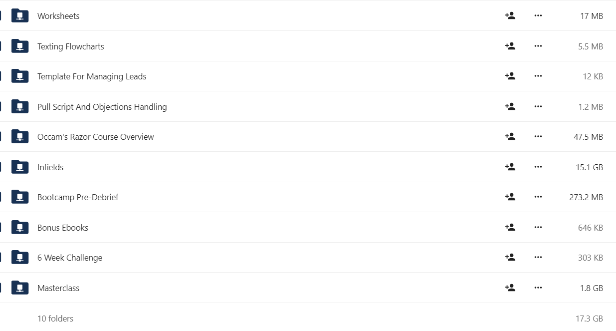Select the Occam's Razor Course Overview row
The height and width of the screenshot is (331, 616).
pyautogui.click(x=308, y=137)
